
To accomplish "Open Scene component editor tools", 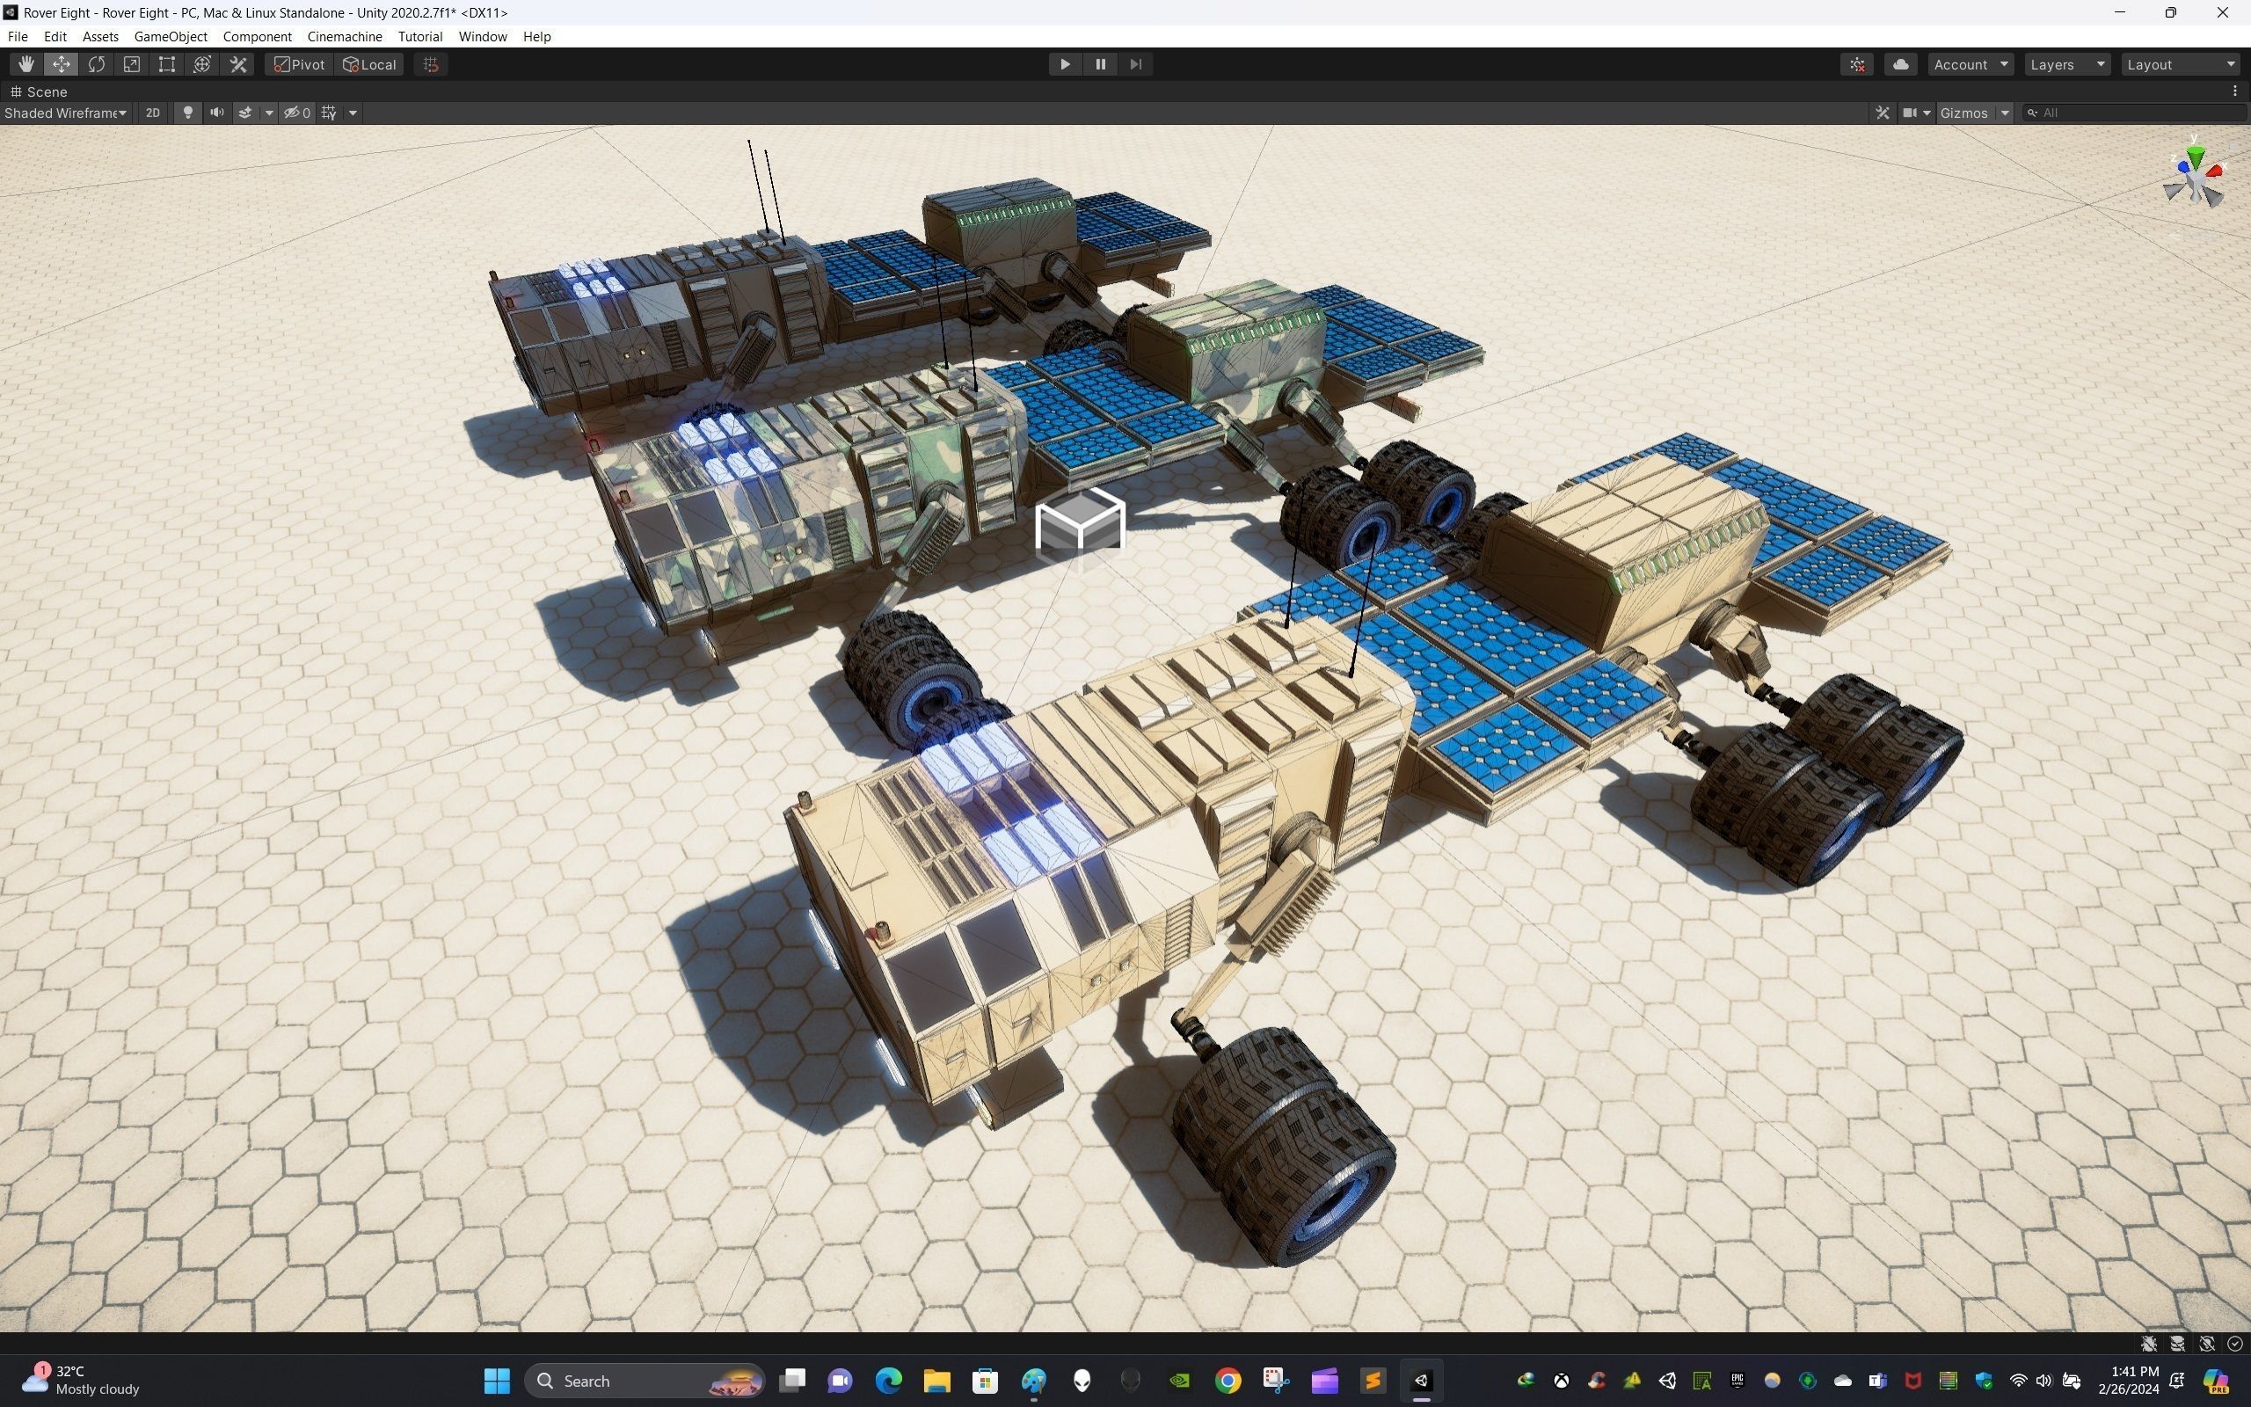I will 1883,113.
